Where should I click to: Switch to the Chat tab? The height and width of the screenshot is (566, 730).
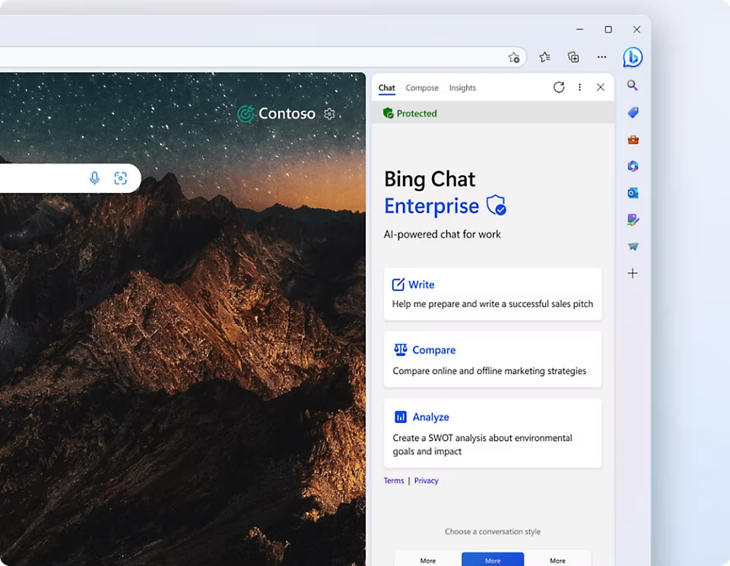pos(386,87)
